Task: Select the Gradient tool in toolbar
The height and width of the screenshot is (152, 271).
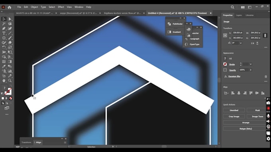Action: [x=10, y=62]
